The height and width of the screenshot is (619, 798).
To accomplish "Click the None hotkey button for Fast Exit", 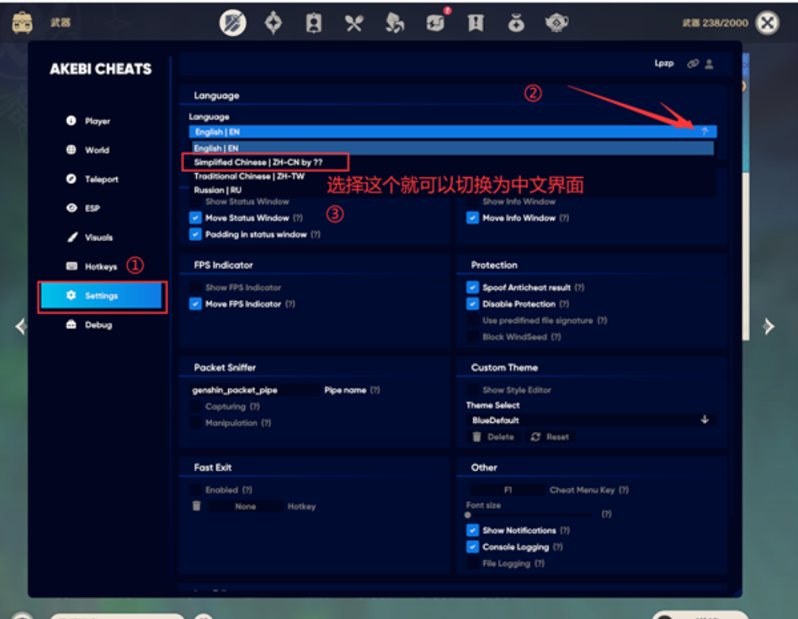I will point(245,506).
